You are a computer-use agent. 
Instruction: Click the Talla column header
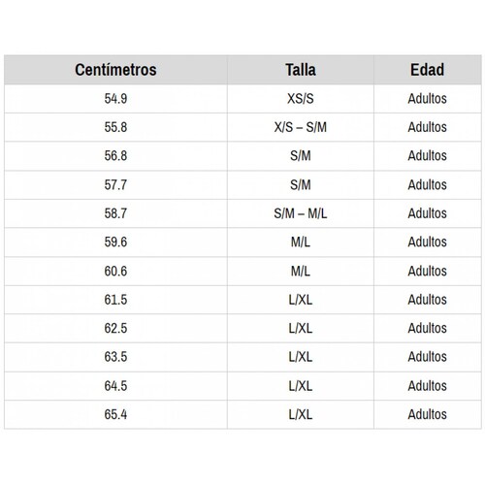pos(301,70)
